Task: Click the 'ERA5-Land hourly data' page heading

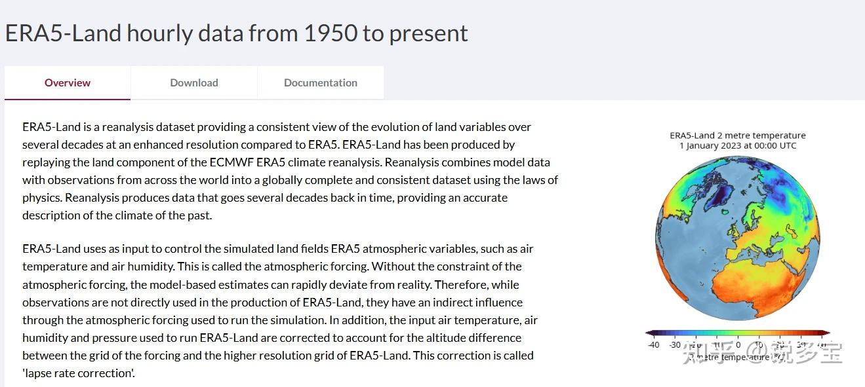Action: 236,33
